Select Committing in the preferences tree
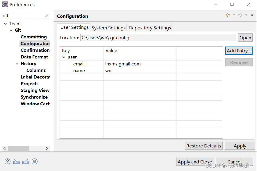 (34, 37)
